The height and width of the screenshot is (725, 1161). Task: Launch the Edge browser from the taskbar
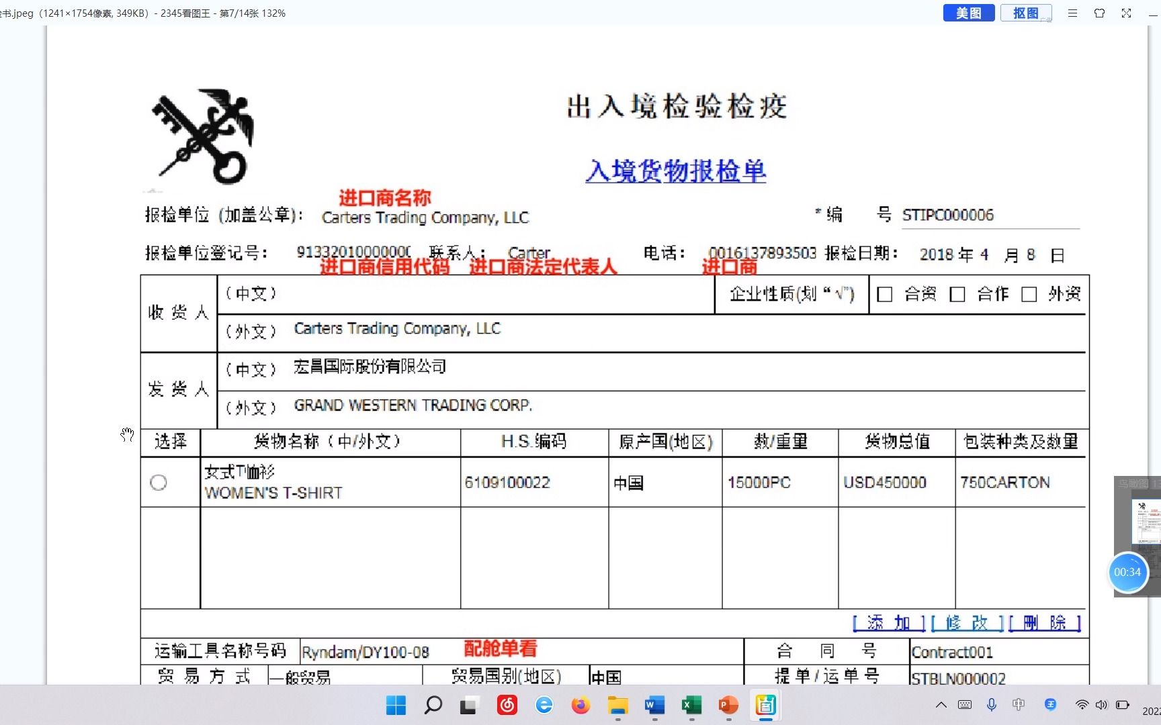coord(544,705)
